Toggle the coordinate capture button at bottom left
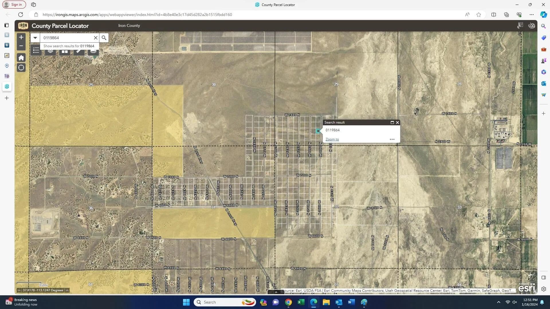550x309 pixels. pos(19,290)
